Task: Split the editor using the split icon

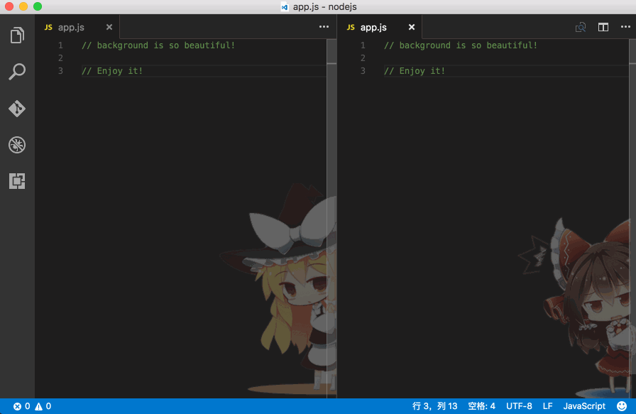Action: [603, 26]
